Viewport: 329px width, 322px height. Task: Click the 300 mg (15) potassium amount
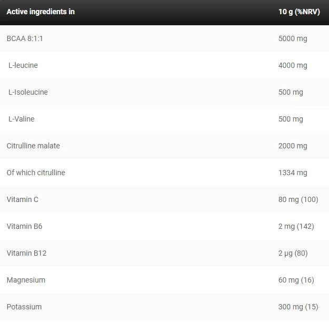click(298, 307)
